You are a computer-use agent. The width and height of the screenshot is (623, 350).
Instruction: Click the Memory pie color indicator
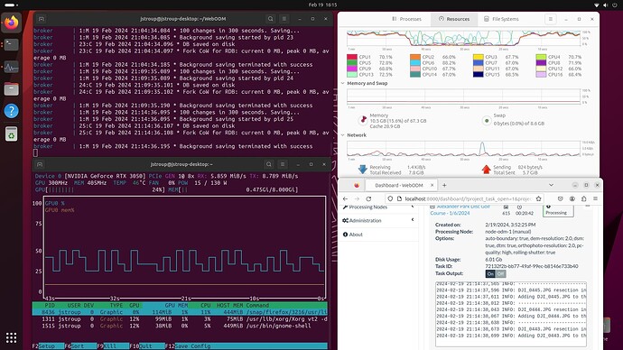point(363,120)
